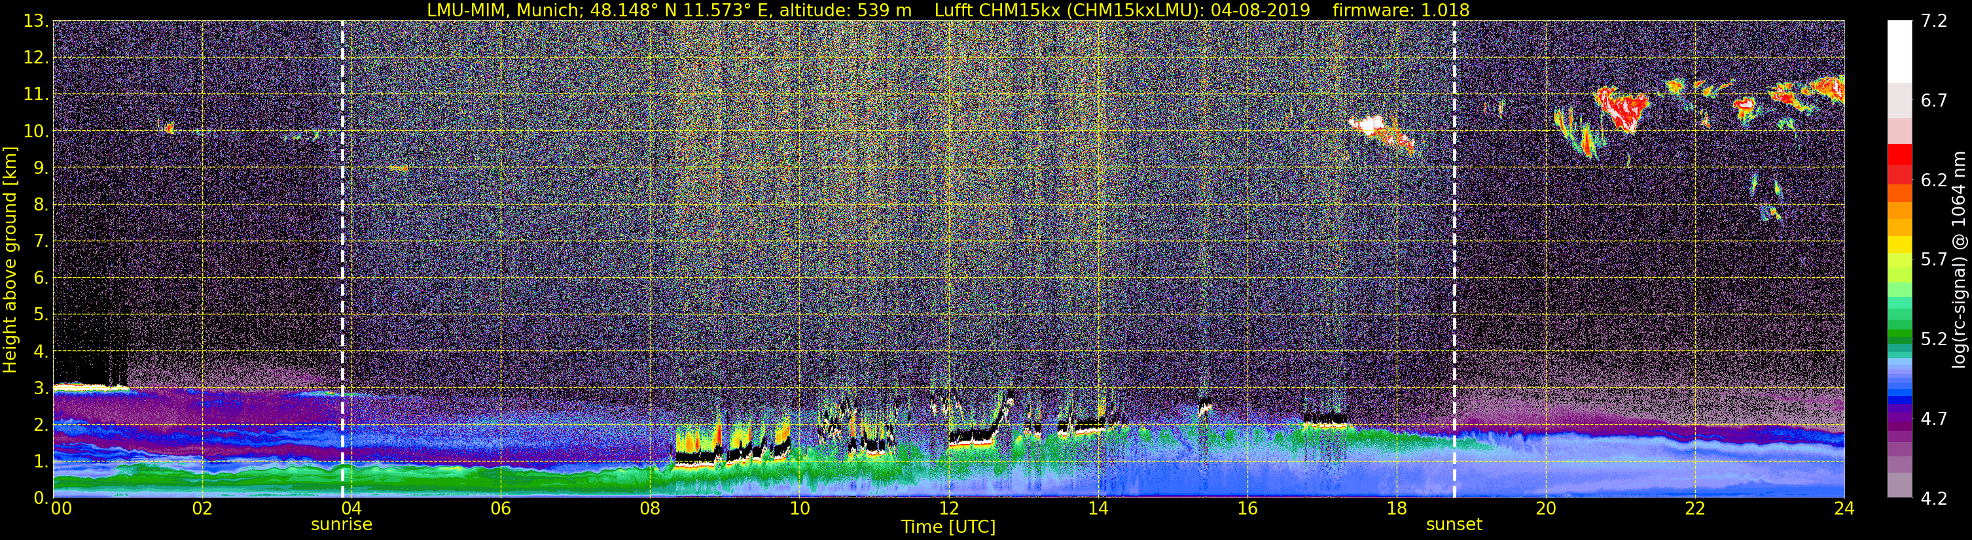1972x540 pixels.
Task: Click the y-axis tick label 13
Action: pyautogui.click(x=35, y=21)
